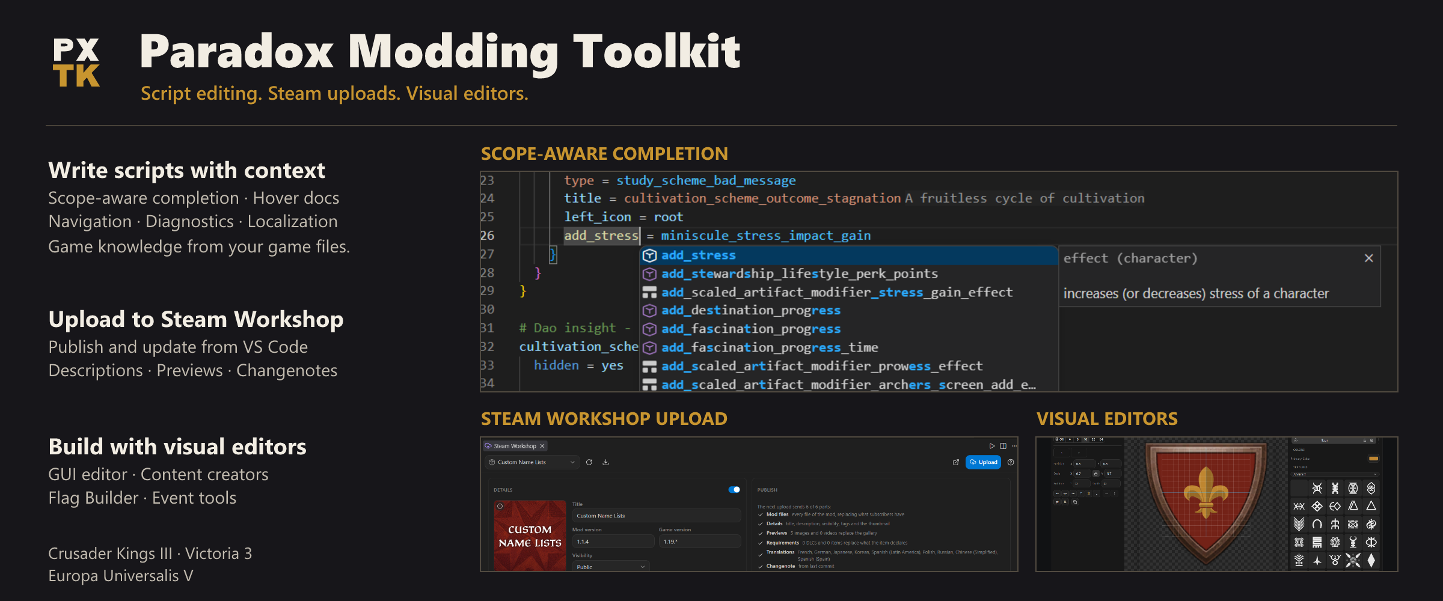This screenshot has height=601, width=1443.
Task: Select the XIX-shaped cross emblem
Action: pos(1299,506)
